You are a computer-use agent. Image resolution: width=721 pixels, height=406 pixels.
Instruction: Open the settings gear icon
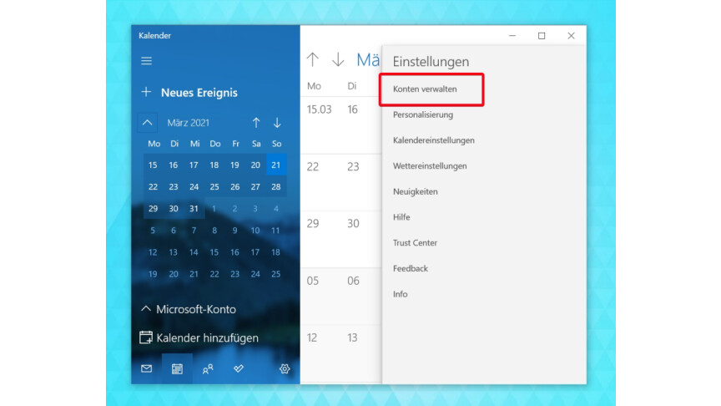pyautogui.click(x=285, y=368)
